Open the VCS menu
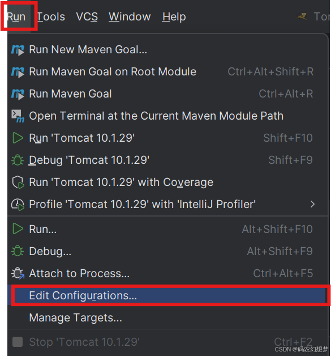The image size is (331, 356). [87, 16]
